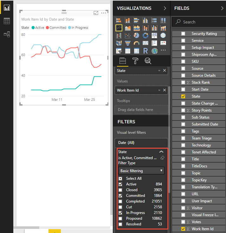Open the Format paint roller tab
226x233 pixels.
click(135, 61)
